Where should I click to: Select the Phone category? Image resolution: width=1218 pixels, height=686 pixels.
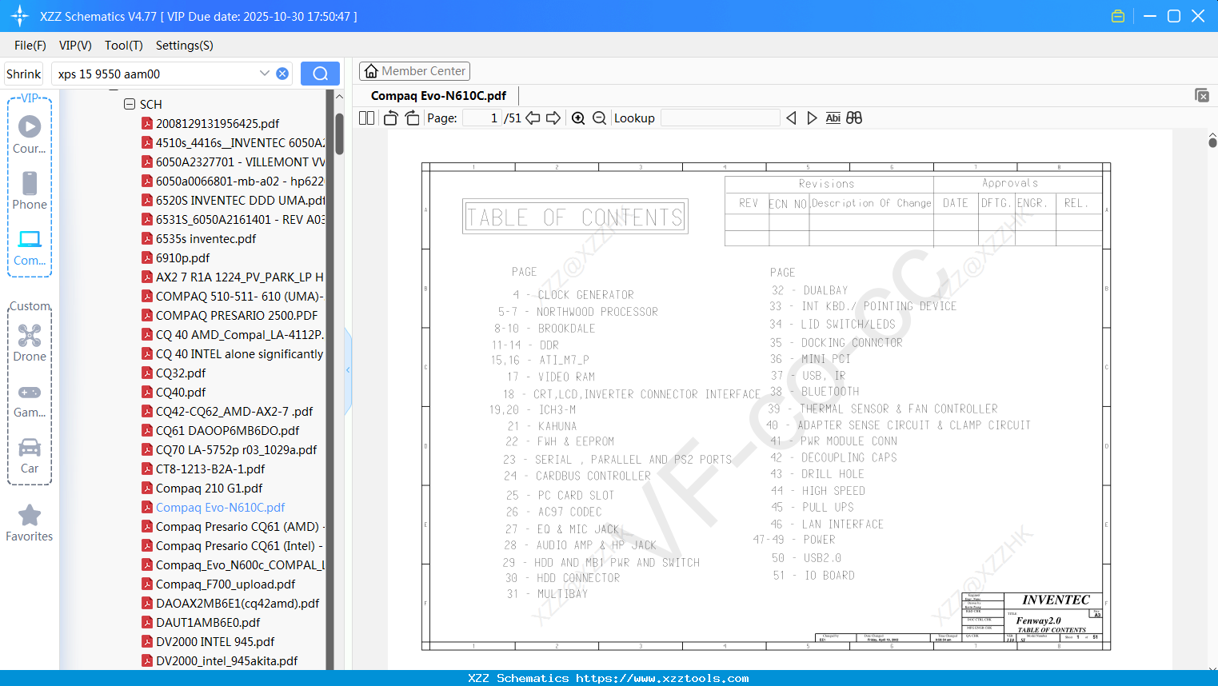click(30, 190)
